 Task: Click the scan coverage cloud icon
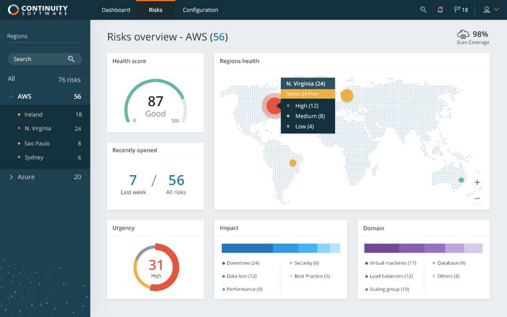(463, 34)
